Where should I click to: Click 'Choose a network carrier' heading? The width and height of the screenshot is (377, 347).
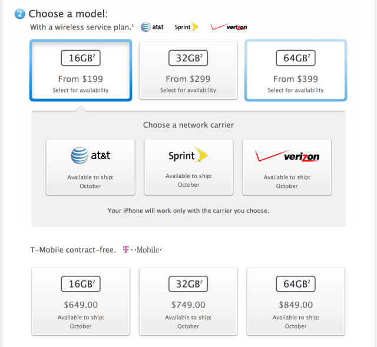tap(188, 125)
